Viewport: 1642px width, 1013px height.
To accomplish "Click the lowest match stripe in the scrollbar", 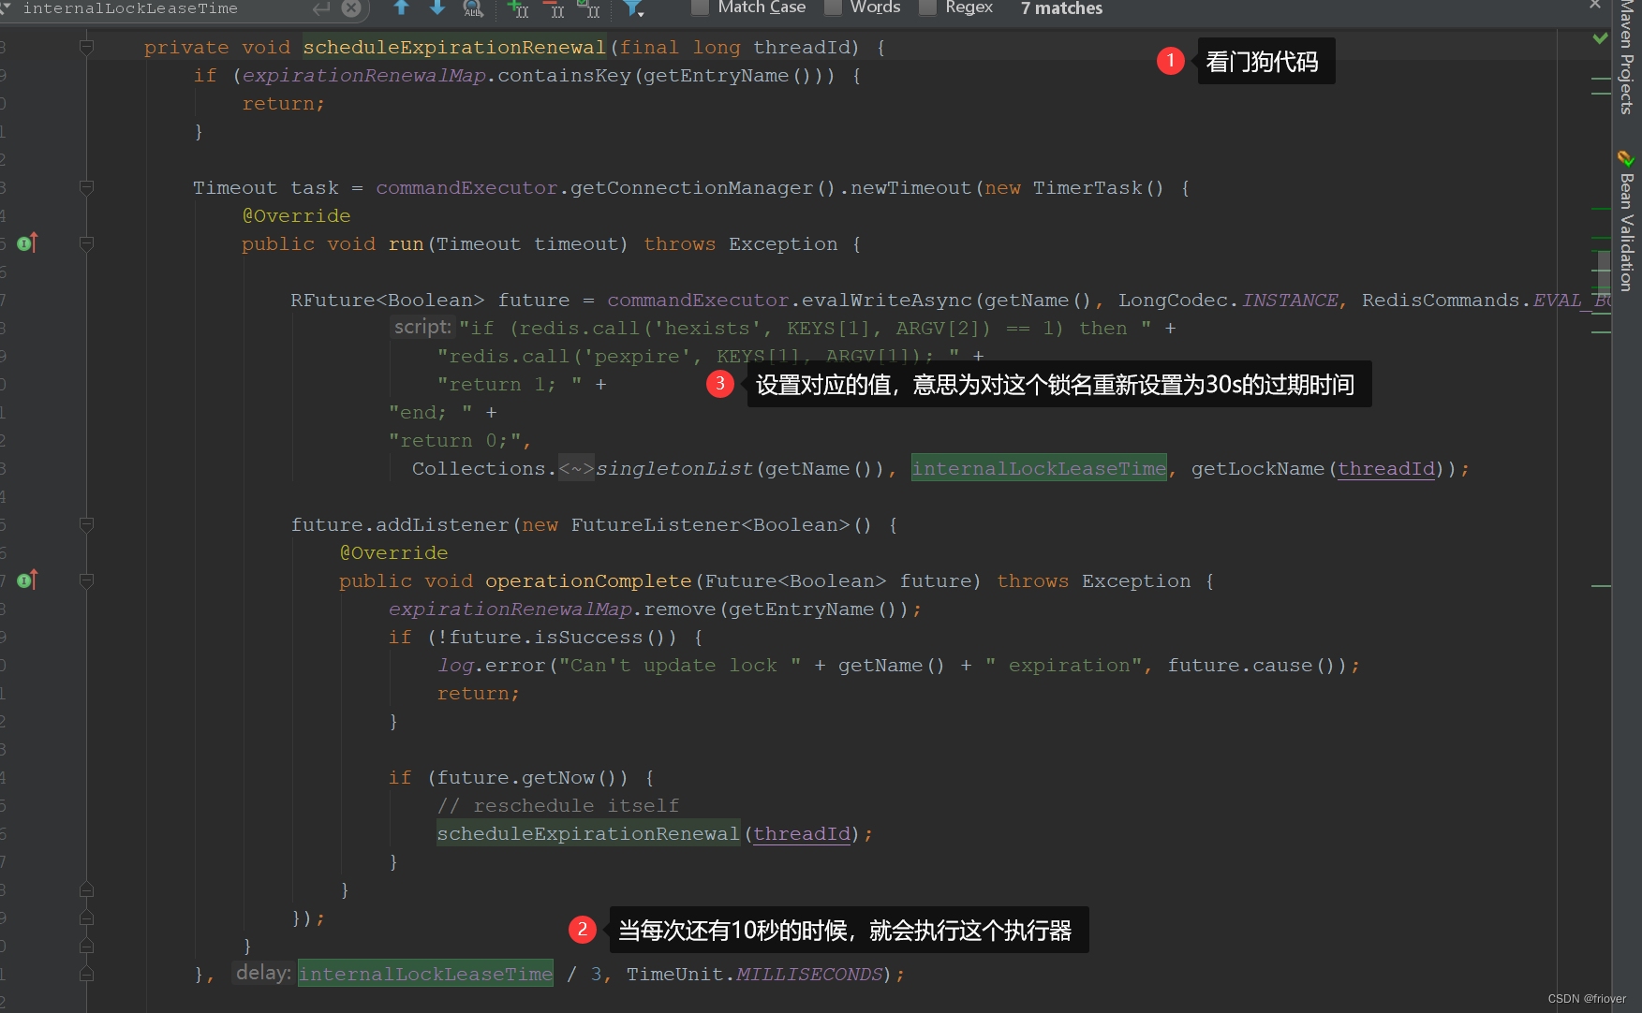I will point(1601,586).
